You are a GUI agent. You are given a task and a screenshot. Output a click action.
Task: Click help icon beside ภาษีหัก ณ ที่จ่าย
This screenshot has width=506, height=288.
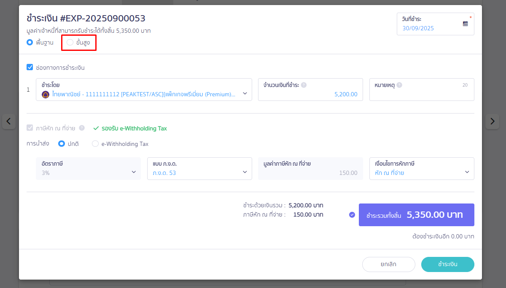point(82,128)
